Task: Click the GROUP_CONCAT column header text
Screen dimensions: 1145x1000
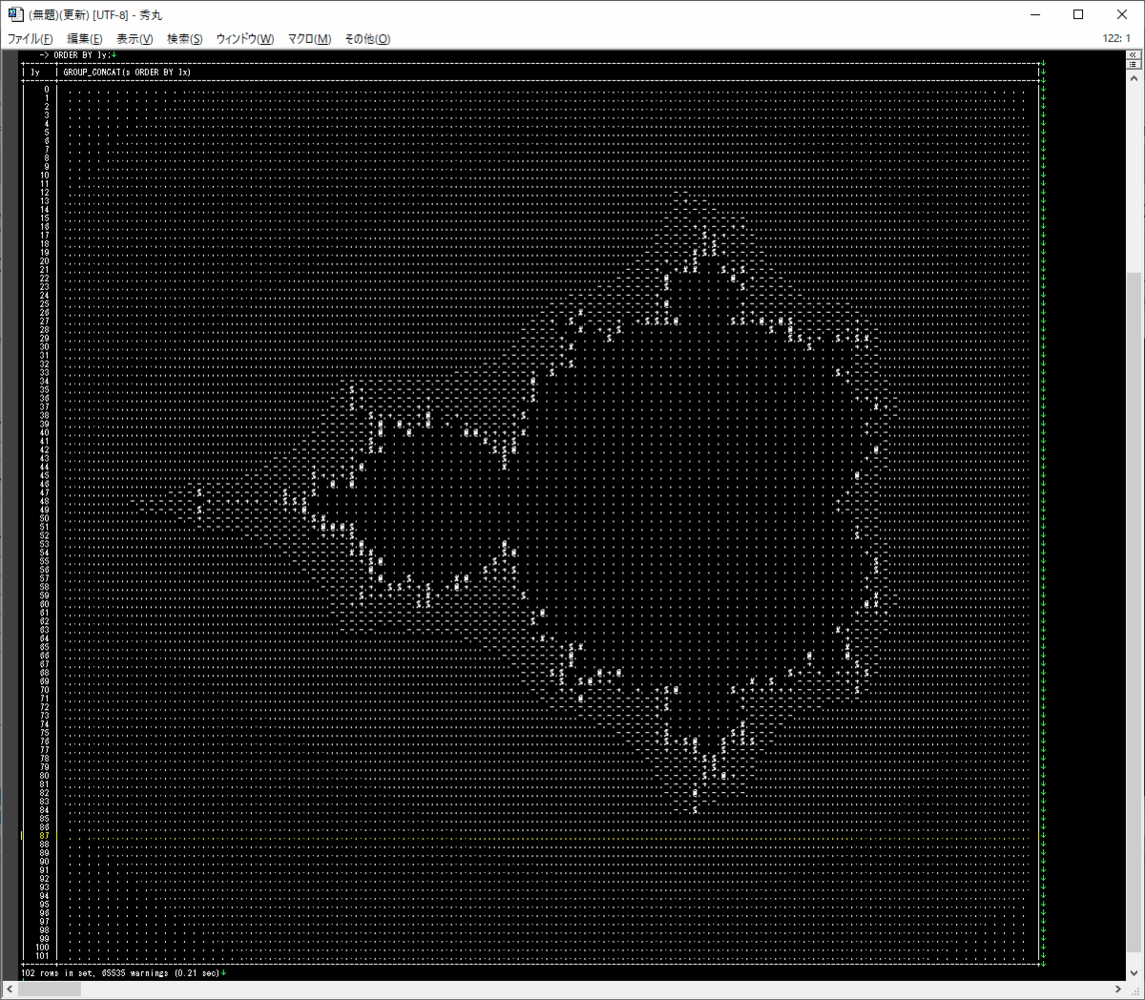Action: [x=127, y=73]
